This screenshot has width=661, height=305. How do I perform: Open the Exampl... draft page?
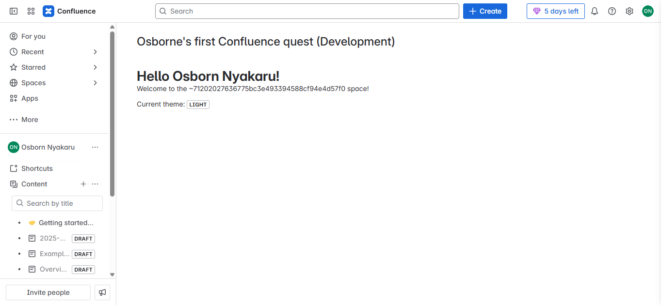(54, 254)
